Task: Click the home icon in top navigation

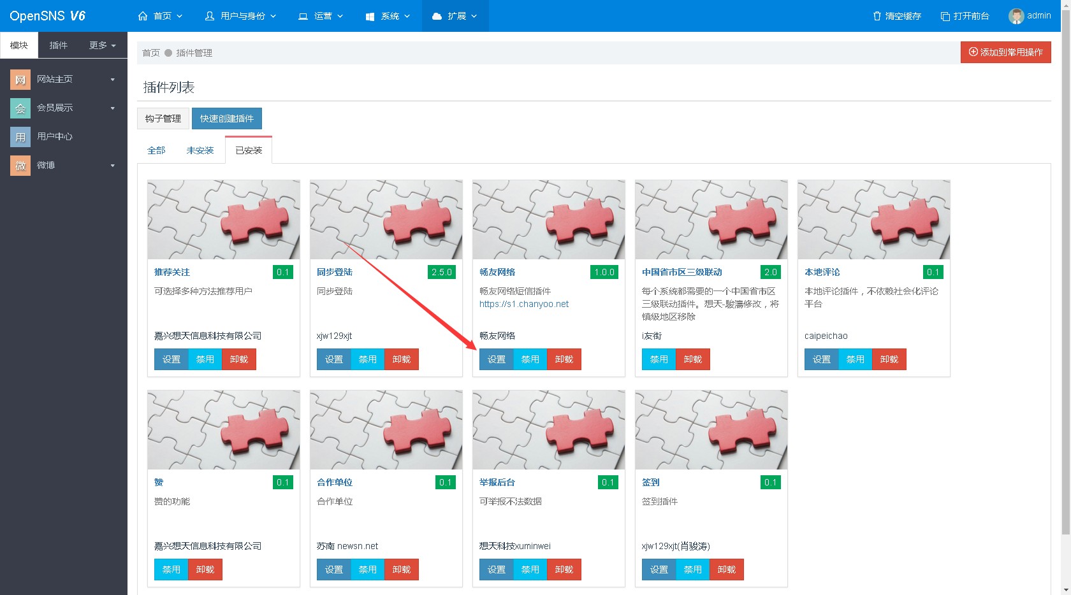Action: [x=143, y=16]
